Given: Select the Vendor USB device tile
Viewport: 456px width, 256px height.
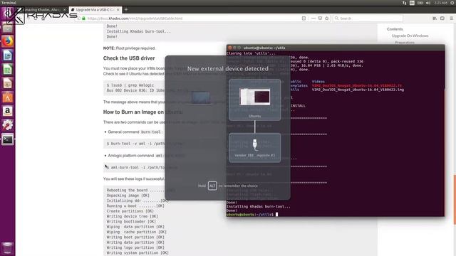Looking at the screenshot, I should click(x=255, y=147).
